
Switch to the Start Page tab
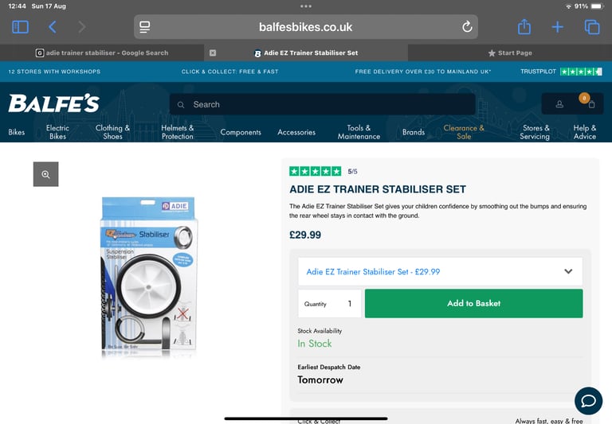coord(510,53)
